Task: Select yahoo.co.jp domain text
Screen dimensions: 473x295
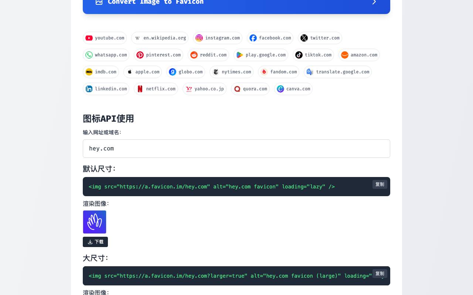Action: [x=209, y=89]
